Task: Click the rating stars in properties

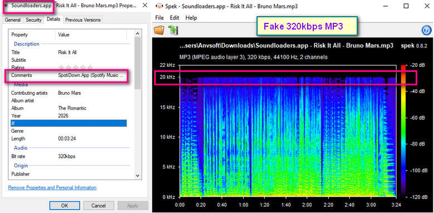Action: (75, 67)
